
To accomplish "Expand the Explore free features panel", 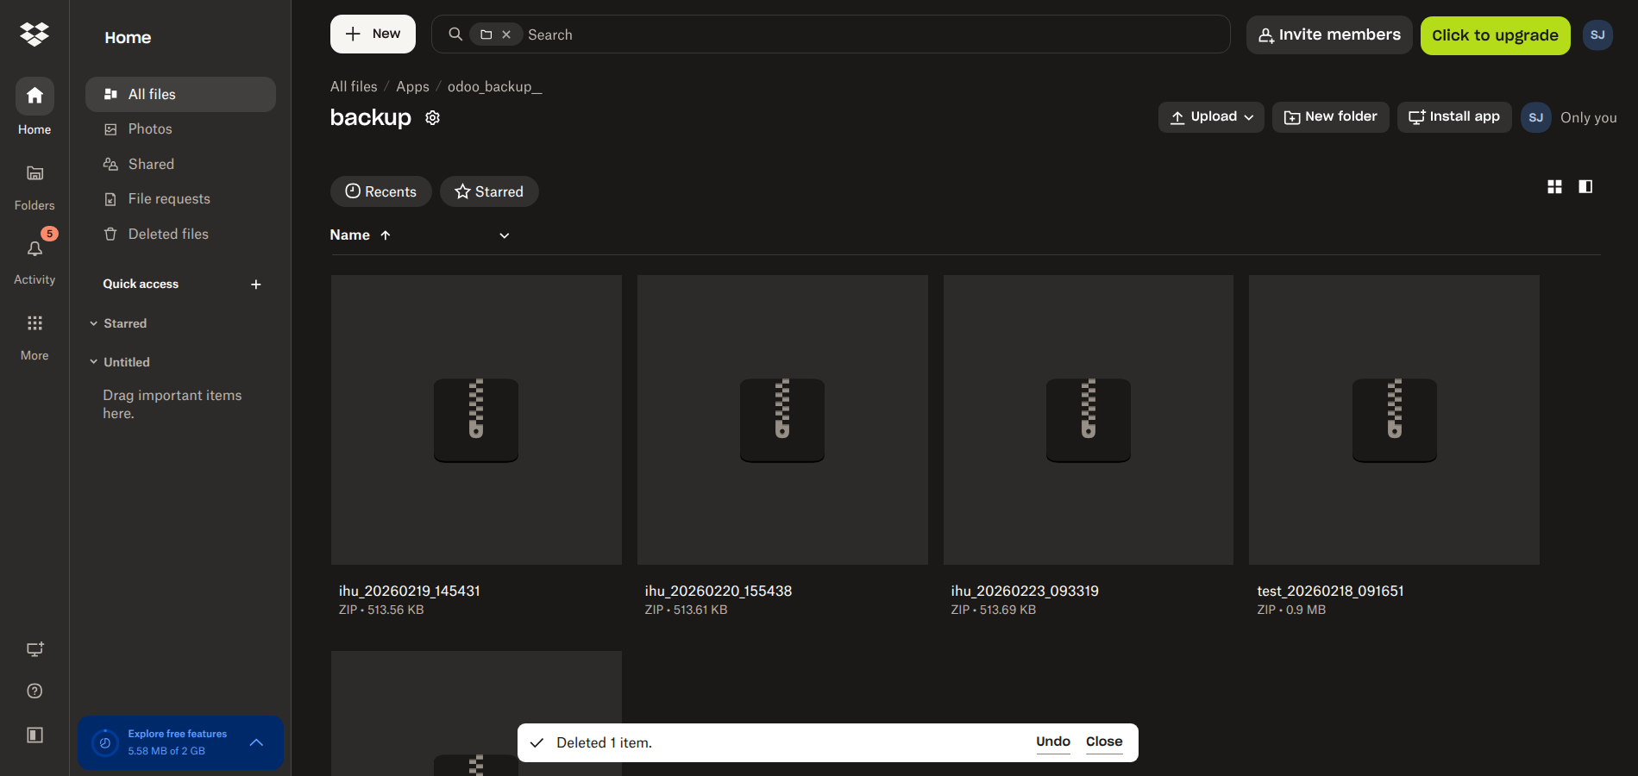I will pos(256,742).
